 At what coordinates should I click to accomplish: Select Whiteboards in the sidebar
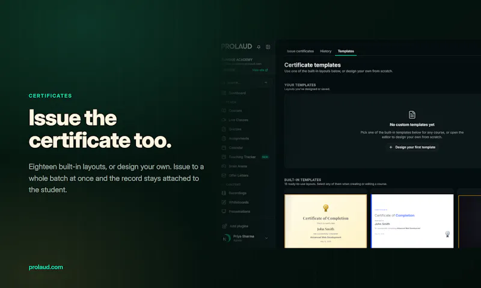coord(235,202)
